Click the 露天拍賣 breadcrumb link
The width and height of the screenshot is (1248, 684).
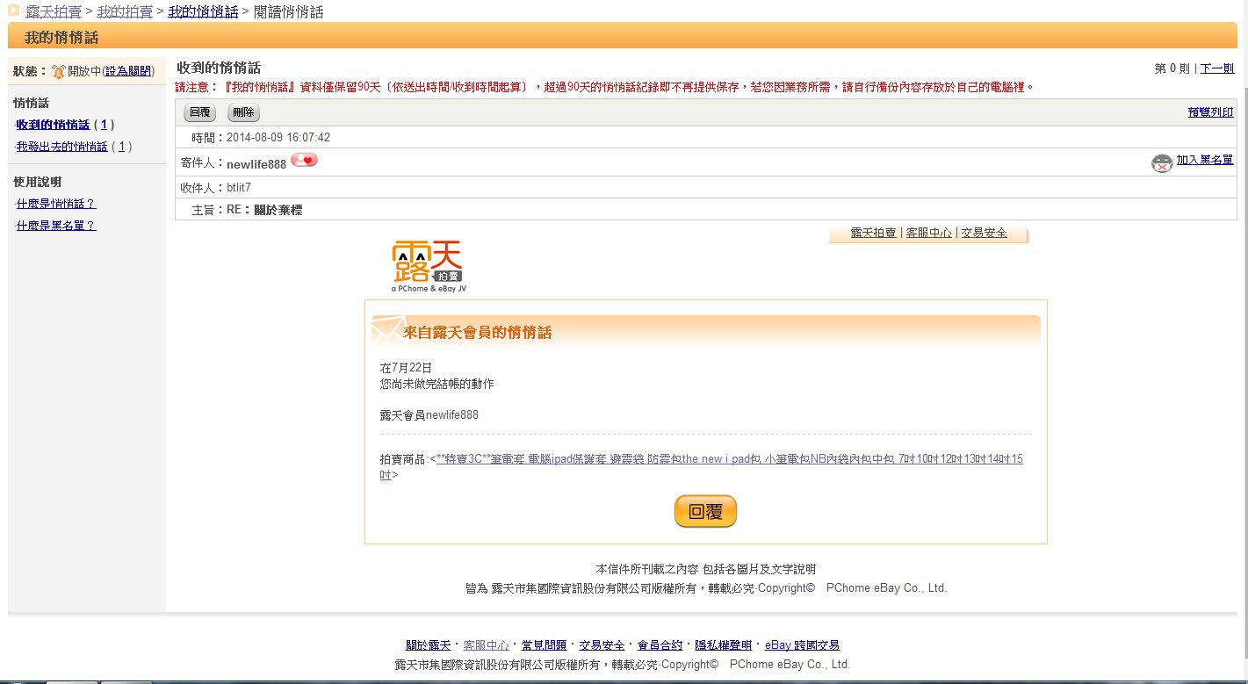click(x=54, y=12)
